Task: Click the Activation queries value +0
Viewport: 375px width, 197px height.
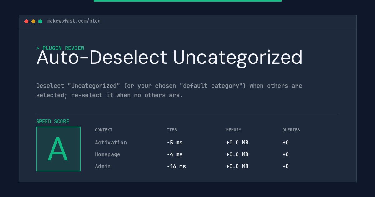Action: click(286, 143)
